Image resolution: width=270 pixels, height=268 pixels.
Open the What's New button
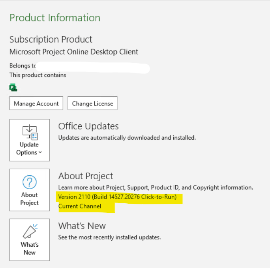[x=30, y=240]
